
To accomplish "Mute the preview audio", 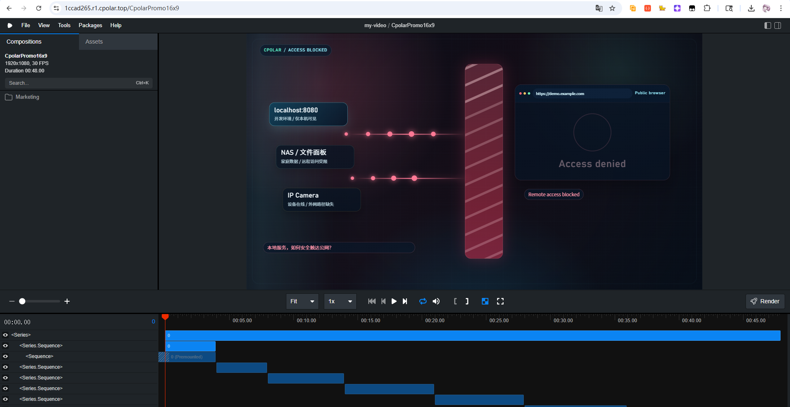I will click(436, 301).
